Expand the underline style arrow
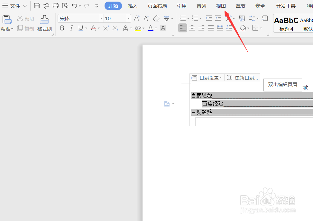 click(86, 28)
